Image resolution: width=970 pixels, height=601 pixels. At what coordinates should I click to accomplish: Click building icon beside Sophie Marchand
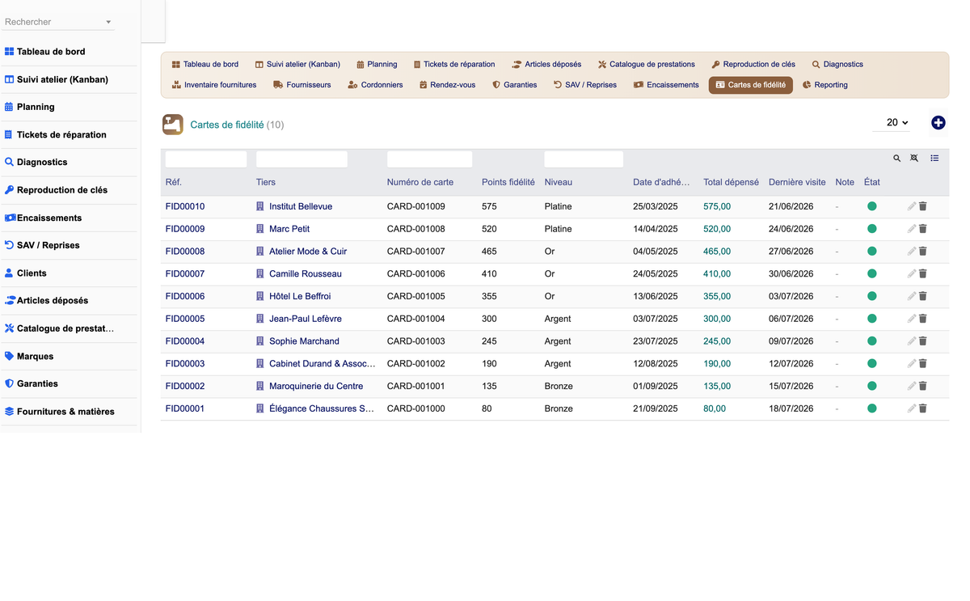click(x=260, y=341)
